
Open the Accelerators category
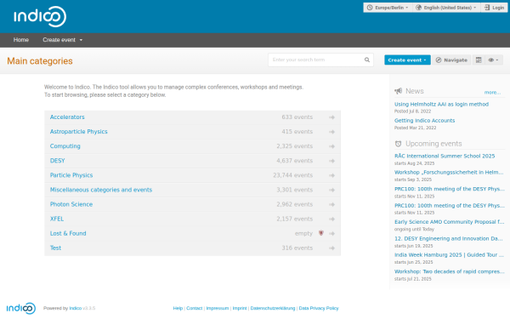[x=67, y=117]
